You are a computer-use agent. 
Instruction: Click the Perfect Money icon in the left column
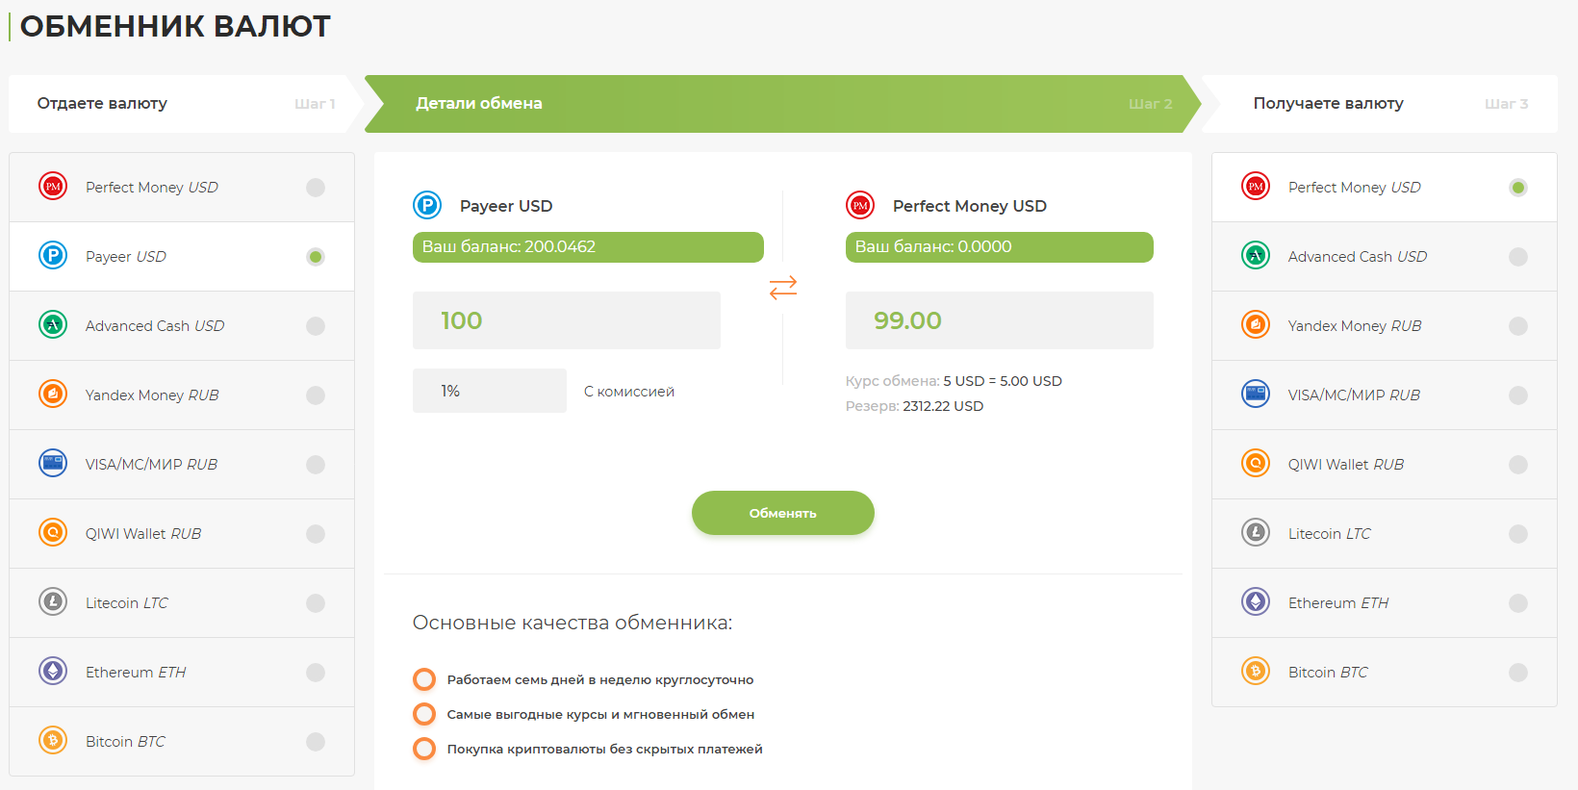[x=53, y=187]
